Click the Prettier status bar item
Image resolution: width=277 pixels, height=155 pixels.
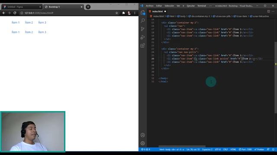259,149
